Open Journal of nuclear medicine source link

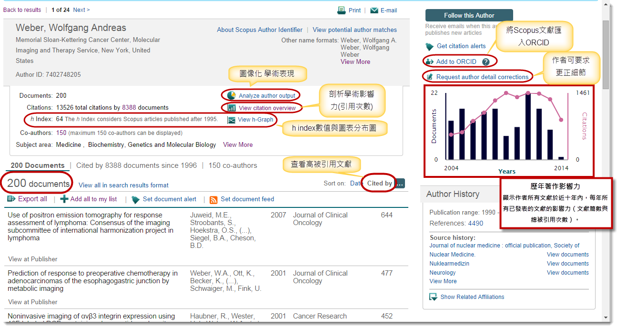point(504,250)
